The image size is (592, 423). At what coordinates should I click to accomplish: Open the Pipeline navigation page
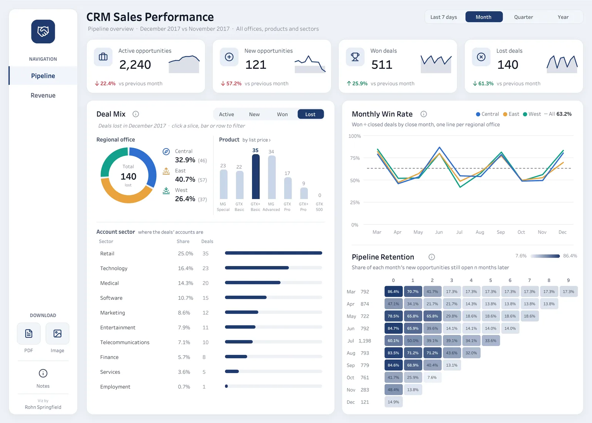coord(43,76)
